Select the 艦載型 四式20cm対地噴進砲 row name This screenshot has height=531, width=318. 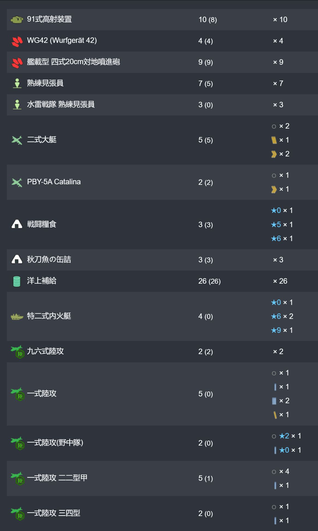pyautogui.click(x=73, y=62)
